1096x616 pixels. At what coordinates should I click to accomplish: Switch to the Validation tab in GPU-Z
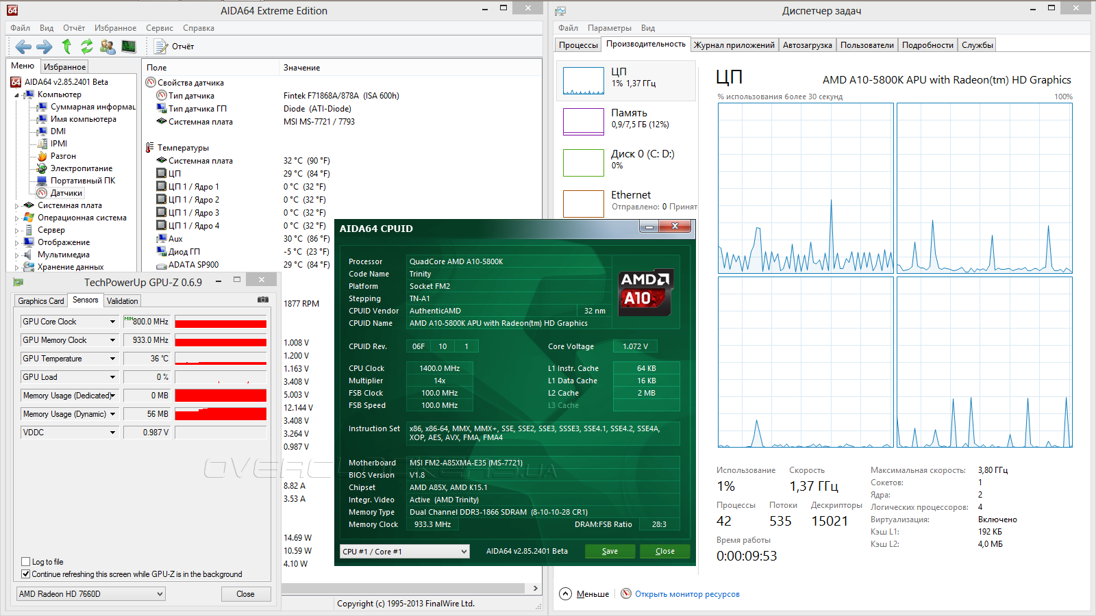(123, 301)
